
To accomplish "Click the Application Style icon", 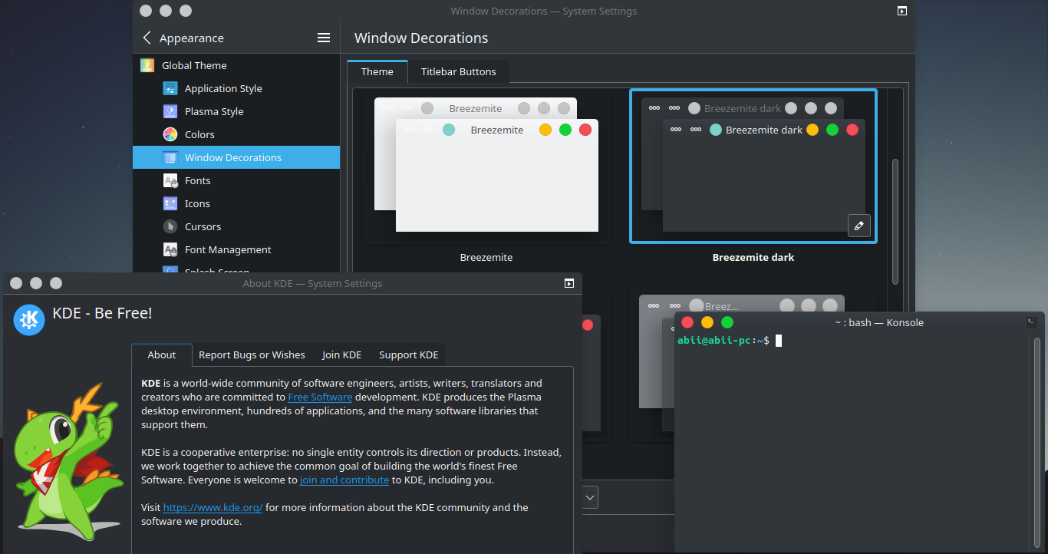I will pyautogui.click(x=170, y=88).
